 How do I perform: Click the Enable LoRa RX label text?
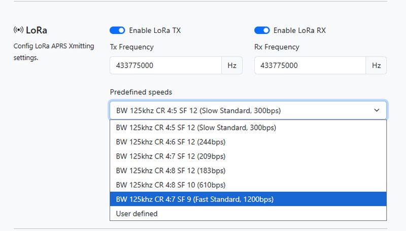coord(299,30)
